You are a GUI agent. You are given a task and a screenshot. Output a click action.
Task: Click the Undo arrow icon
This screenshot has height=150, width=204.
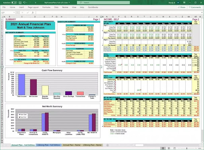pos(24,2)
